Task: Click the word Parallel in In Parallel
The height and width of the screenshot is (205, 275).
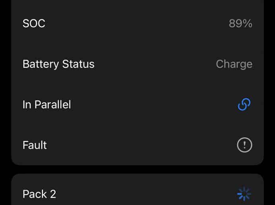Action: (x=52, y=105)
